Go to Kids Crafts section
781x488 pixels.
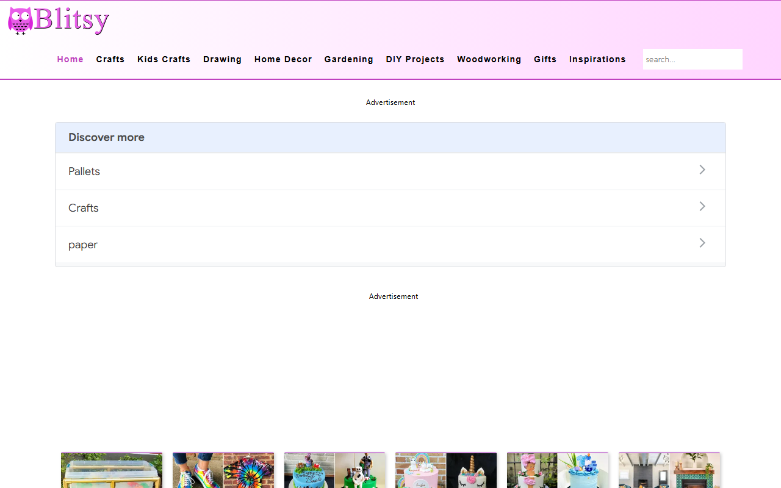[x=164, y=59]
